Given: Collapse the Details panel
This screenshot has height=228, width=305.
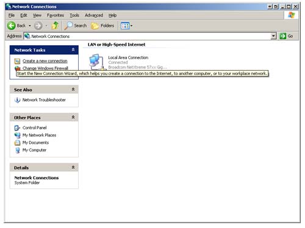Looking at the screenshot, I should point(73,168).
